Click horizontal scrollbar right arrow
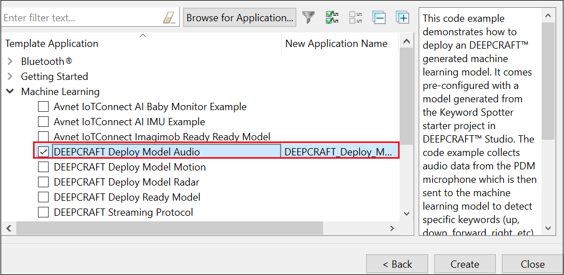 point(392,228)
